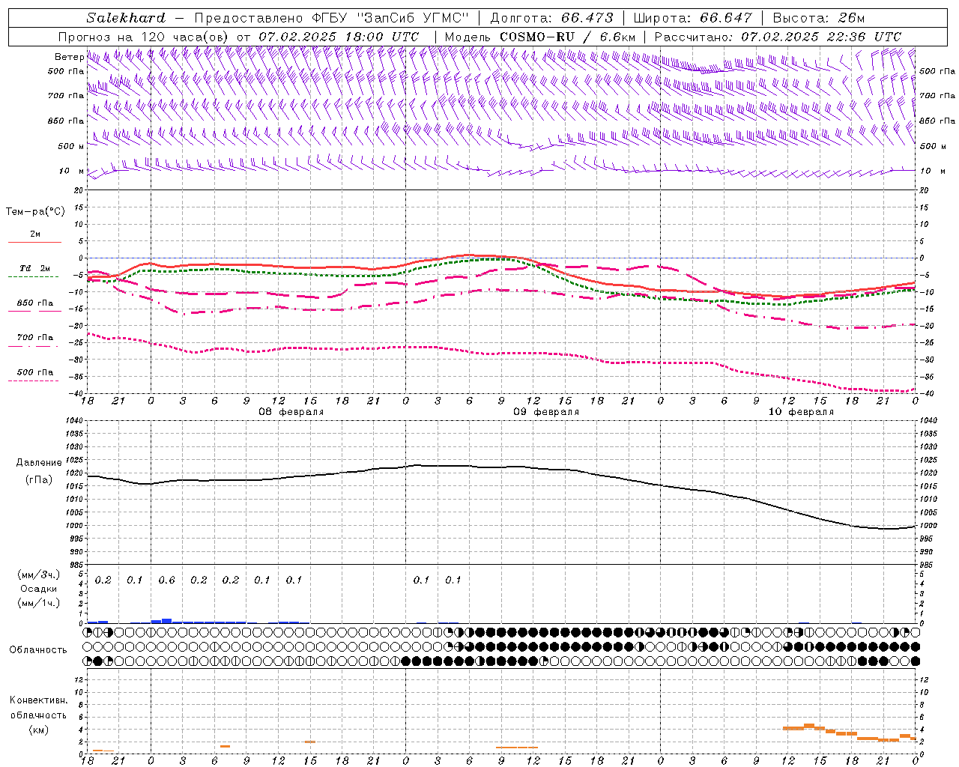
Task: Click the '10 м' wind level label on left
Action: (x=72, y=172)
